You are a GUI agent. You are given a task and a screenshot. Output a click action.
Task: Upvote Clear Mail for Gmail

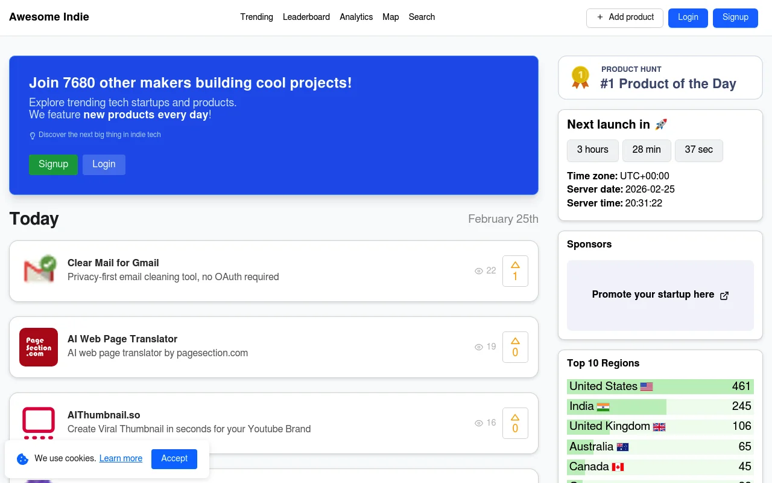point(515,270)
